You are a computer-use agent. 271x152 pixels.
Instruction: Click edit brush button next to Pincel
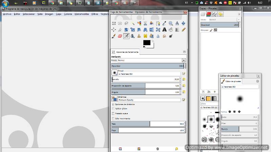184,74
